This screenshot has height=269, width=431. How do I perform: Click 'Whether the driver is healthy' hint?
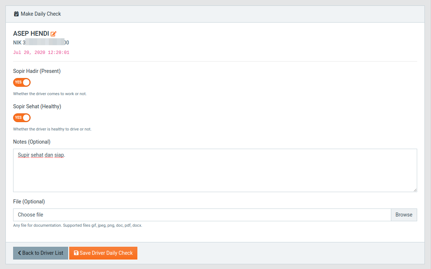52,129
